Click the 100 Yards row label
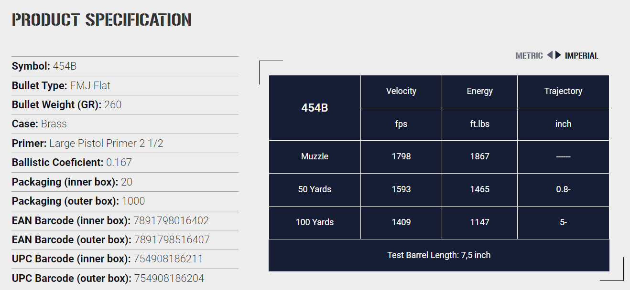 coord(315,222)
